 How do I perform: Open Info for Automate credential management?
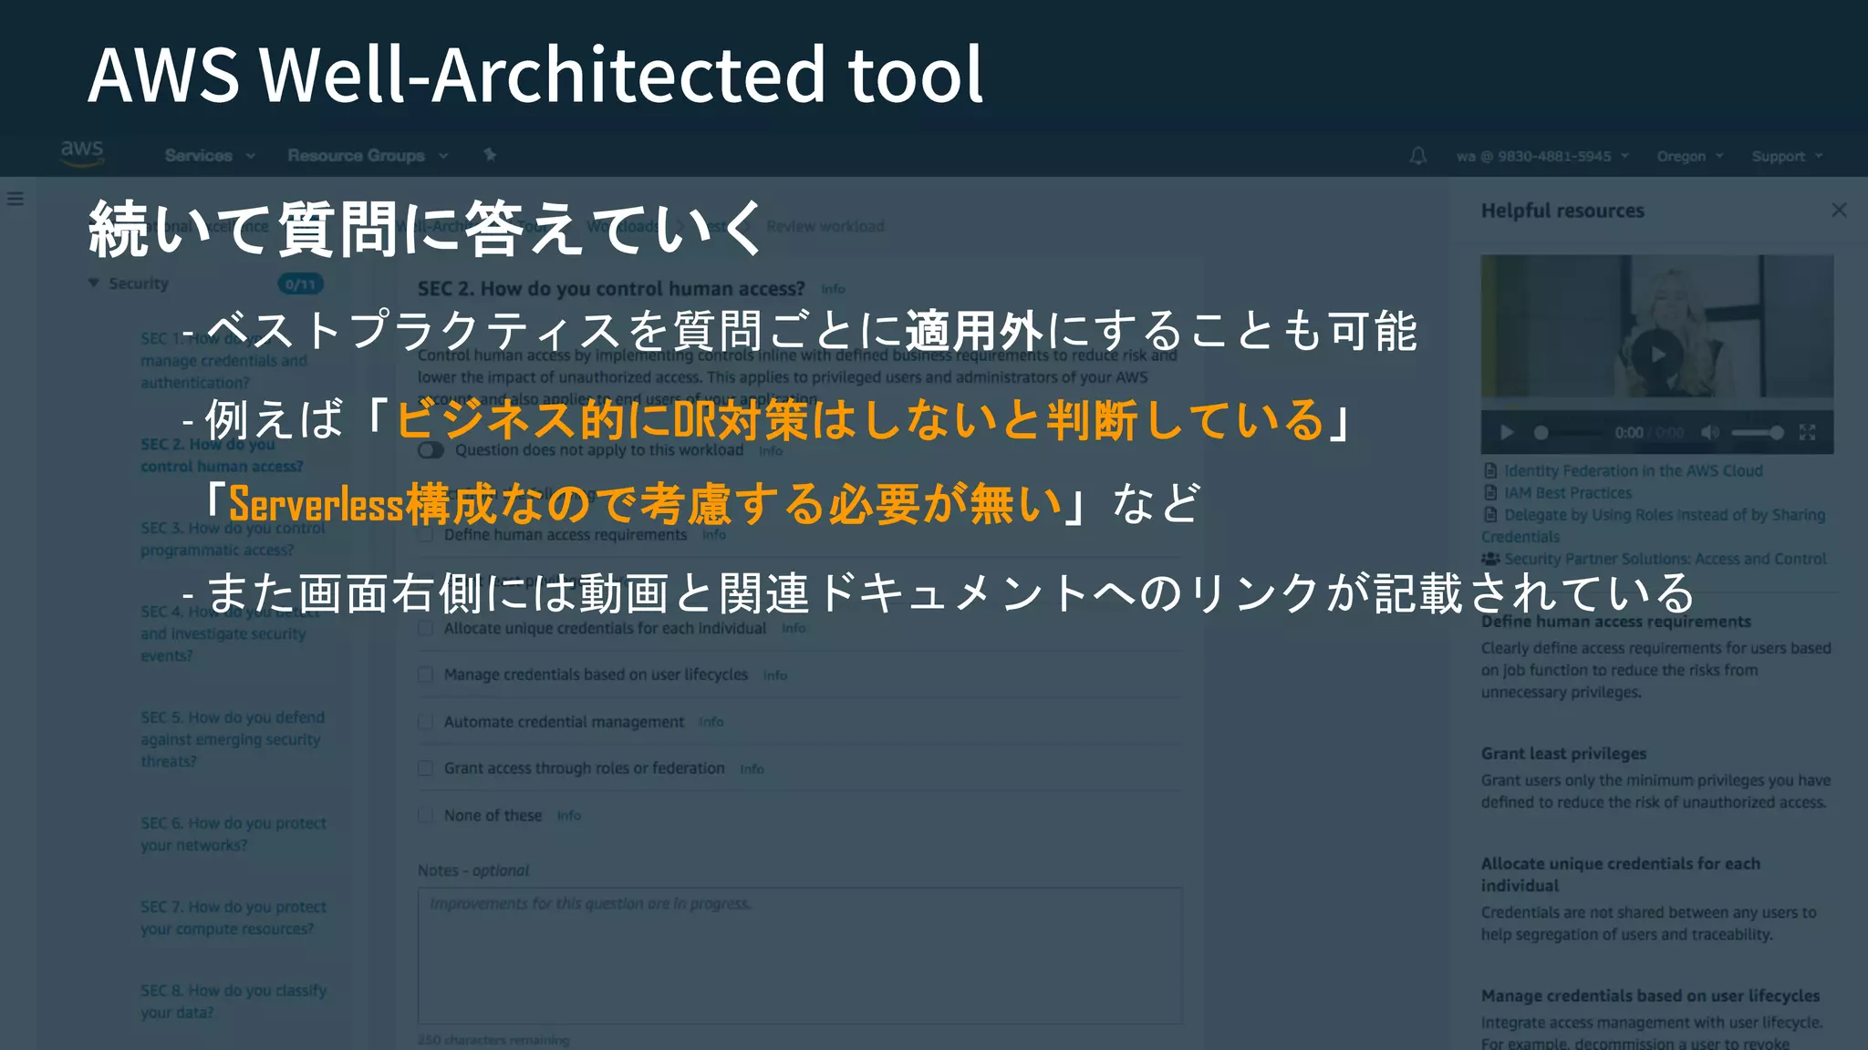pos(711,722)
